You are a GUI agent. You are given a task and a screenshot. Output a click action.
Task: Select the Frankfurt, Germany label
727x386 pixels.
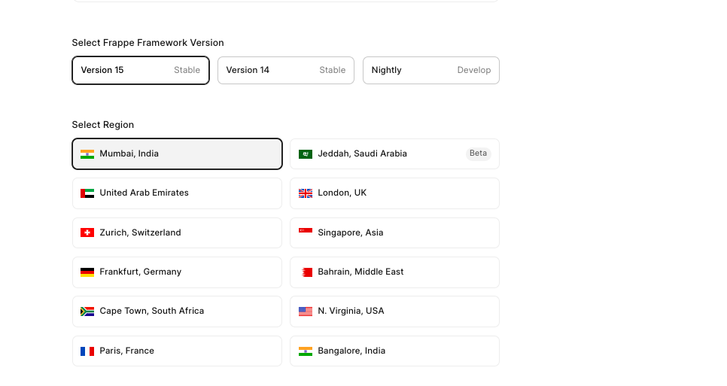coord(140,272)
